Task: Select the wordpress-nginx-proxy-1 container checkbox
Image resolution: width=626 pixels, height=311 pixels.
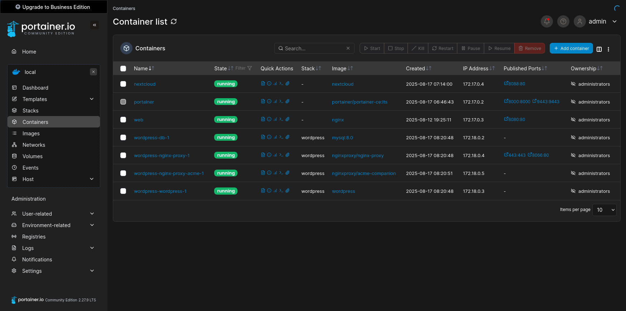Action: pyautogui.click(x=123, y=155)
